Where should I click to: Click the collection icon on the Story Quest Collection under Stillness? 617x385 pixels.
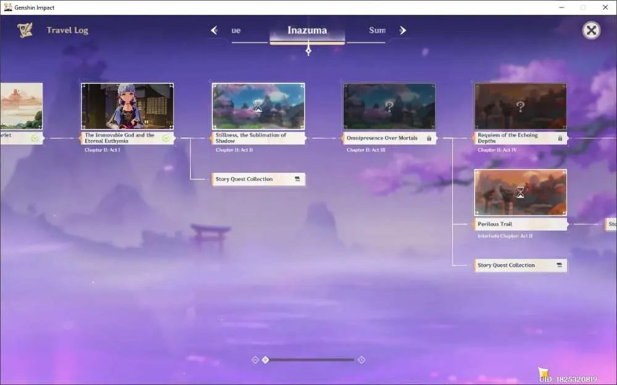point(297,179)
